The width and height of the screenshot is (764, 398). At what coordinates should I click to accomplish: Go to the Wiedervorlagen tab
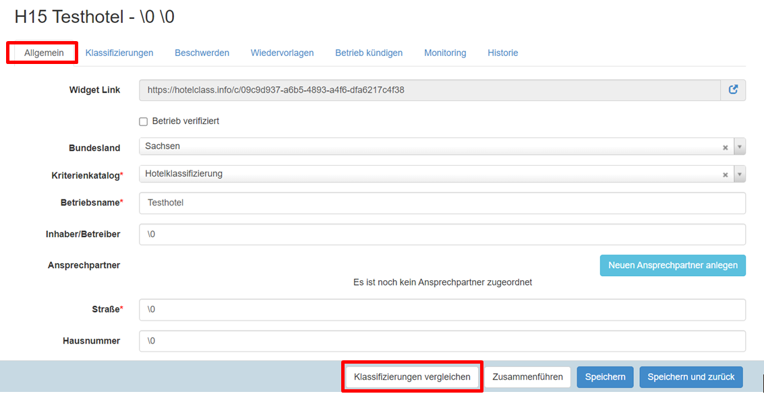coord(282,53)
